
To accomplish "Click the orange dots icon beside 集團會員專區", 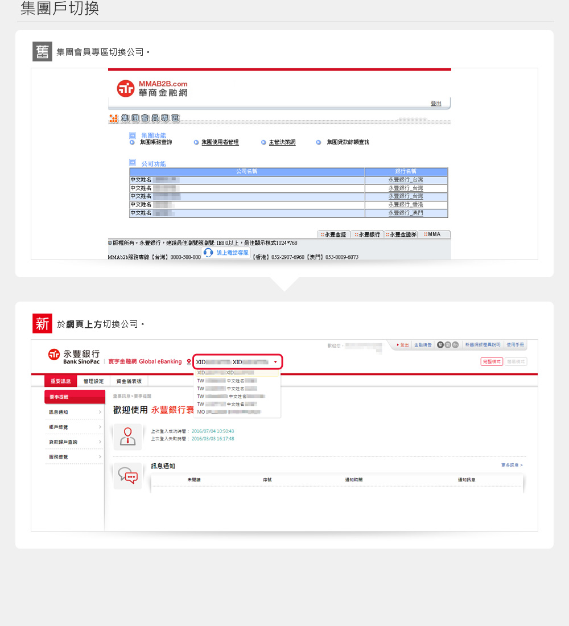I will (x=114, y=118).
